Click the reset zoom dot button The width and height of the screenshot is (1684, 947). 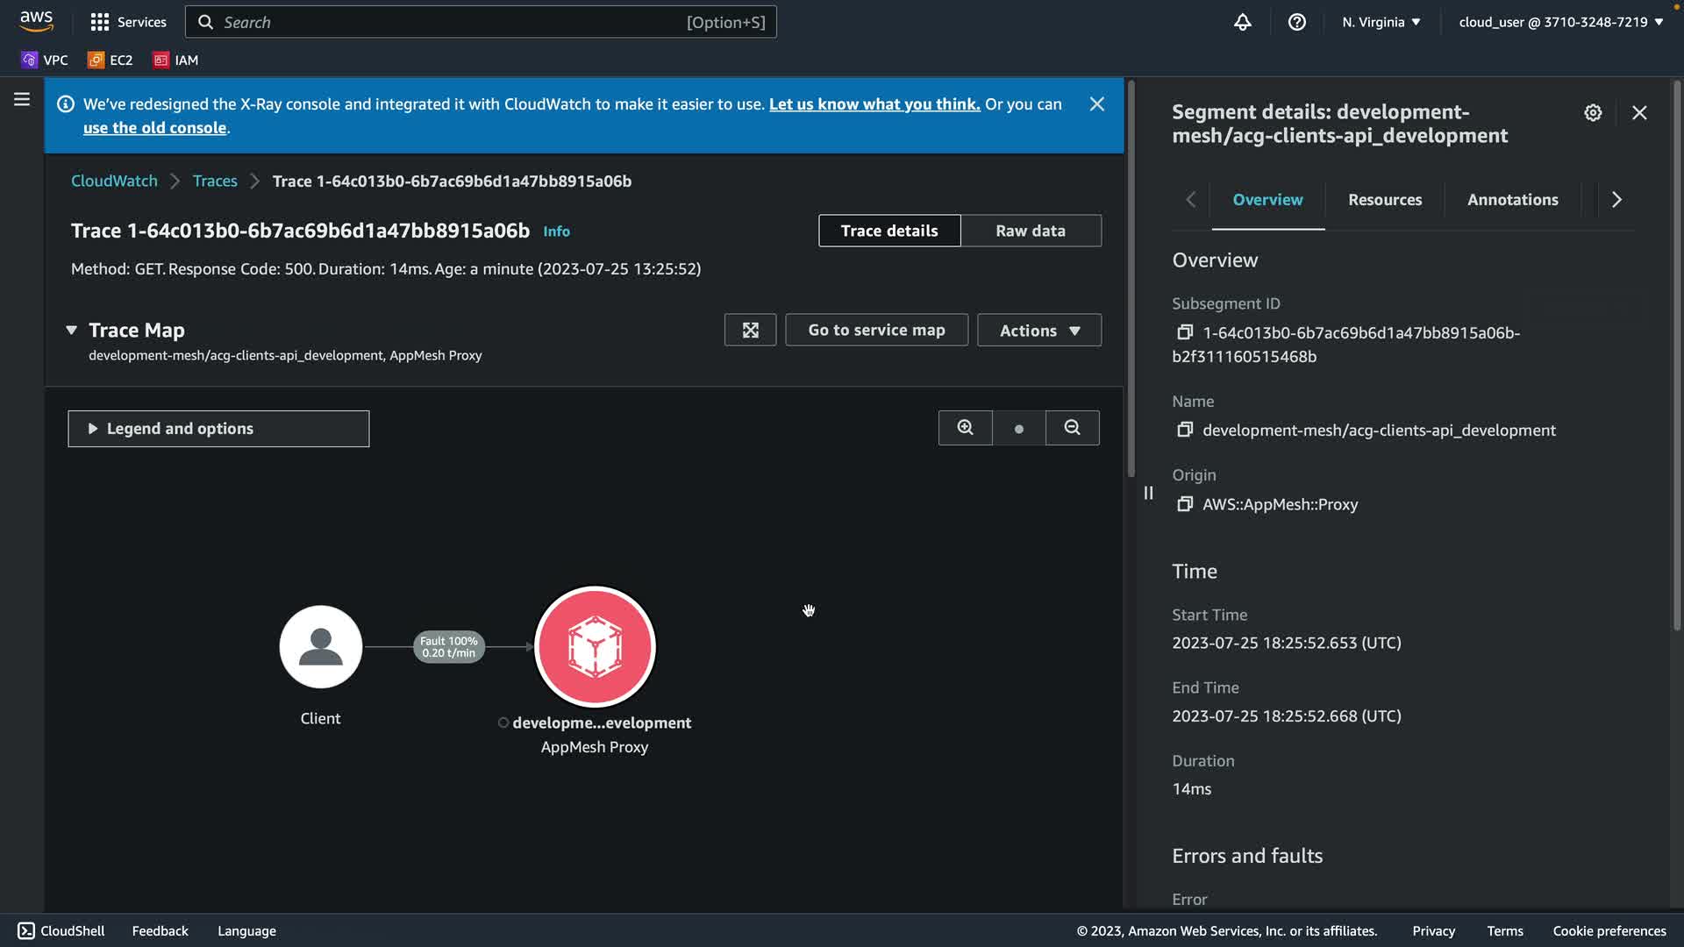[1018, 429]
